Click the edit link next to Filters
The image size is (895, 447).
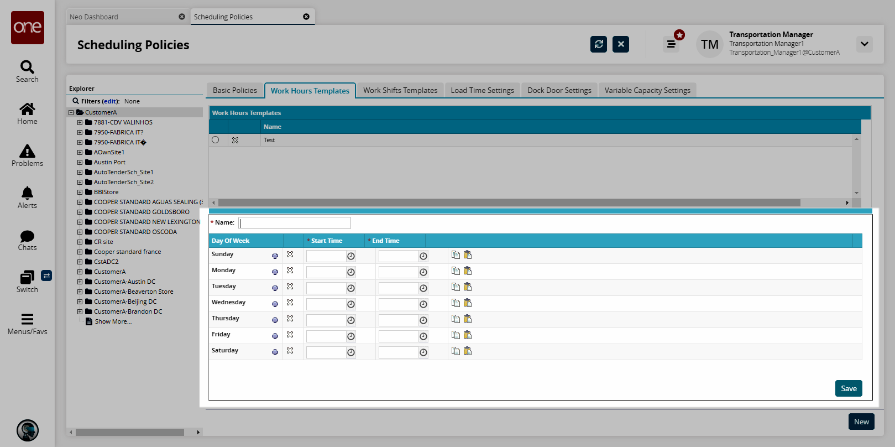(x=110, y=101)
